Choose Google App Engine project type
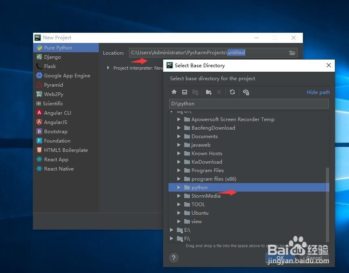 coord(66,76)
